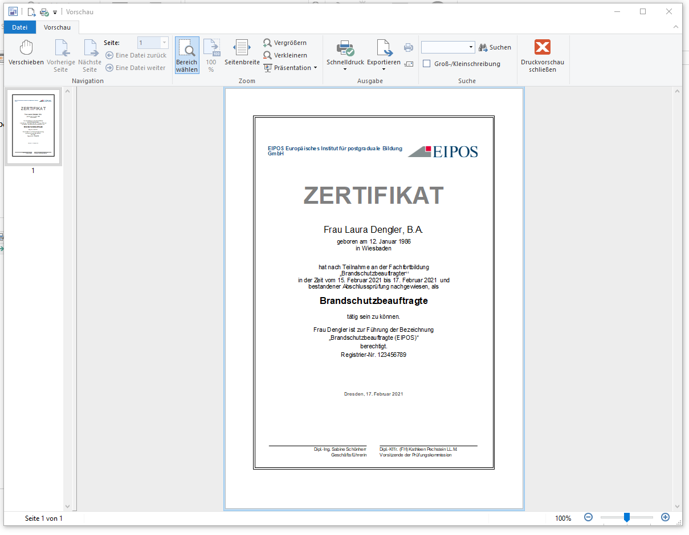Click the Exportieren icon

(384, 48)
